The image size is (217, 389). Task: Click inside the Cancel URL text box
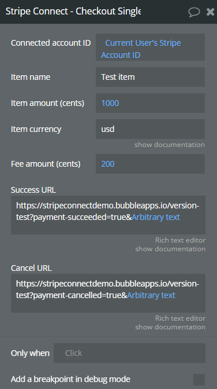(x=108, y=293)
